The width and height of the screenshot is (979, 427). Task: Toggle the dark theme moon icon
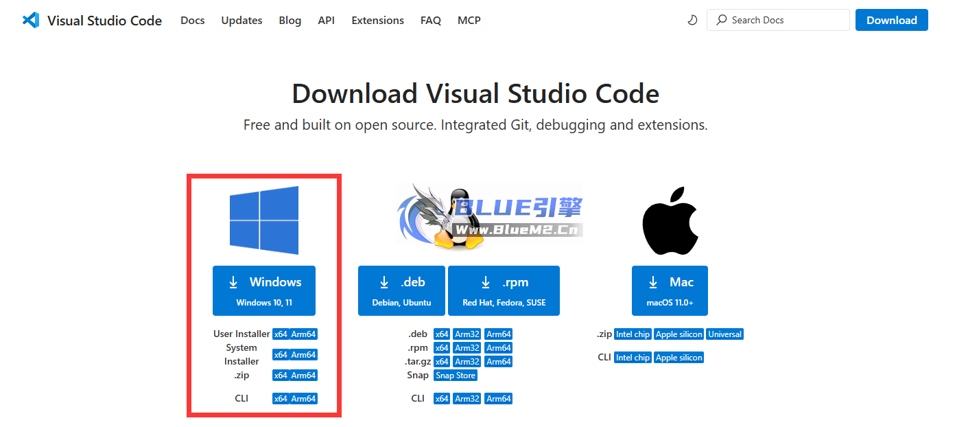[x=692, y=21]
